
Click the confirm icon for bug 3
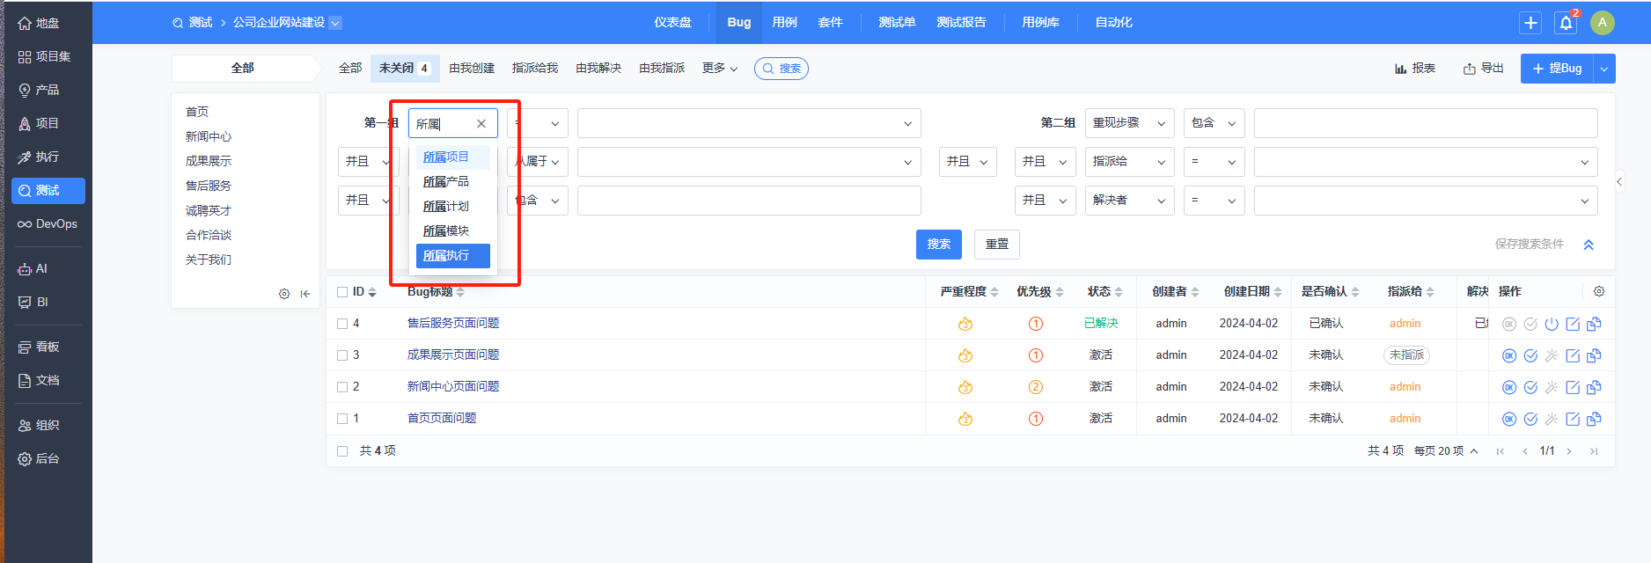coord(1509,355)
